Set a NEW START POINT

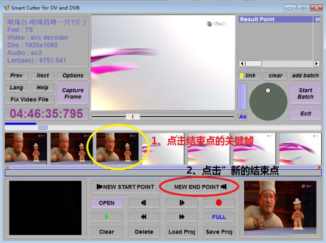pos(125,187)
